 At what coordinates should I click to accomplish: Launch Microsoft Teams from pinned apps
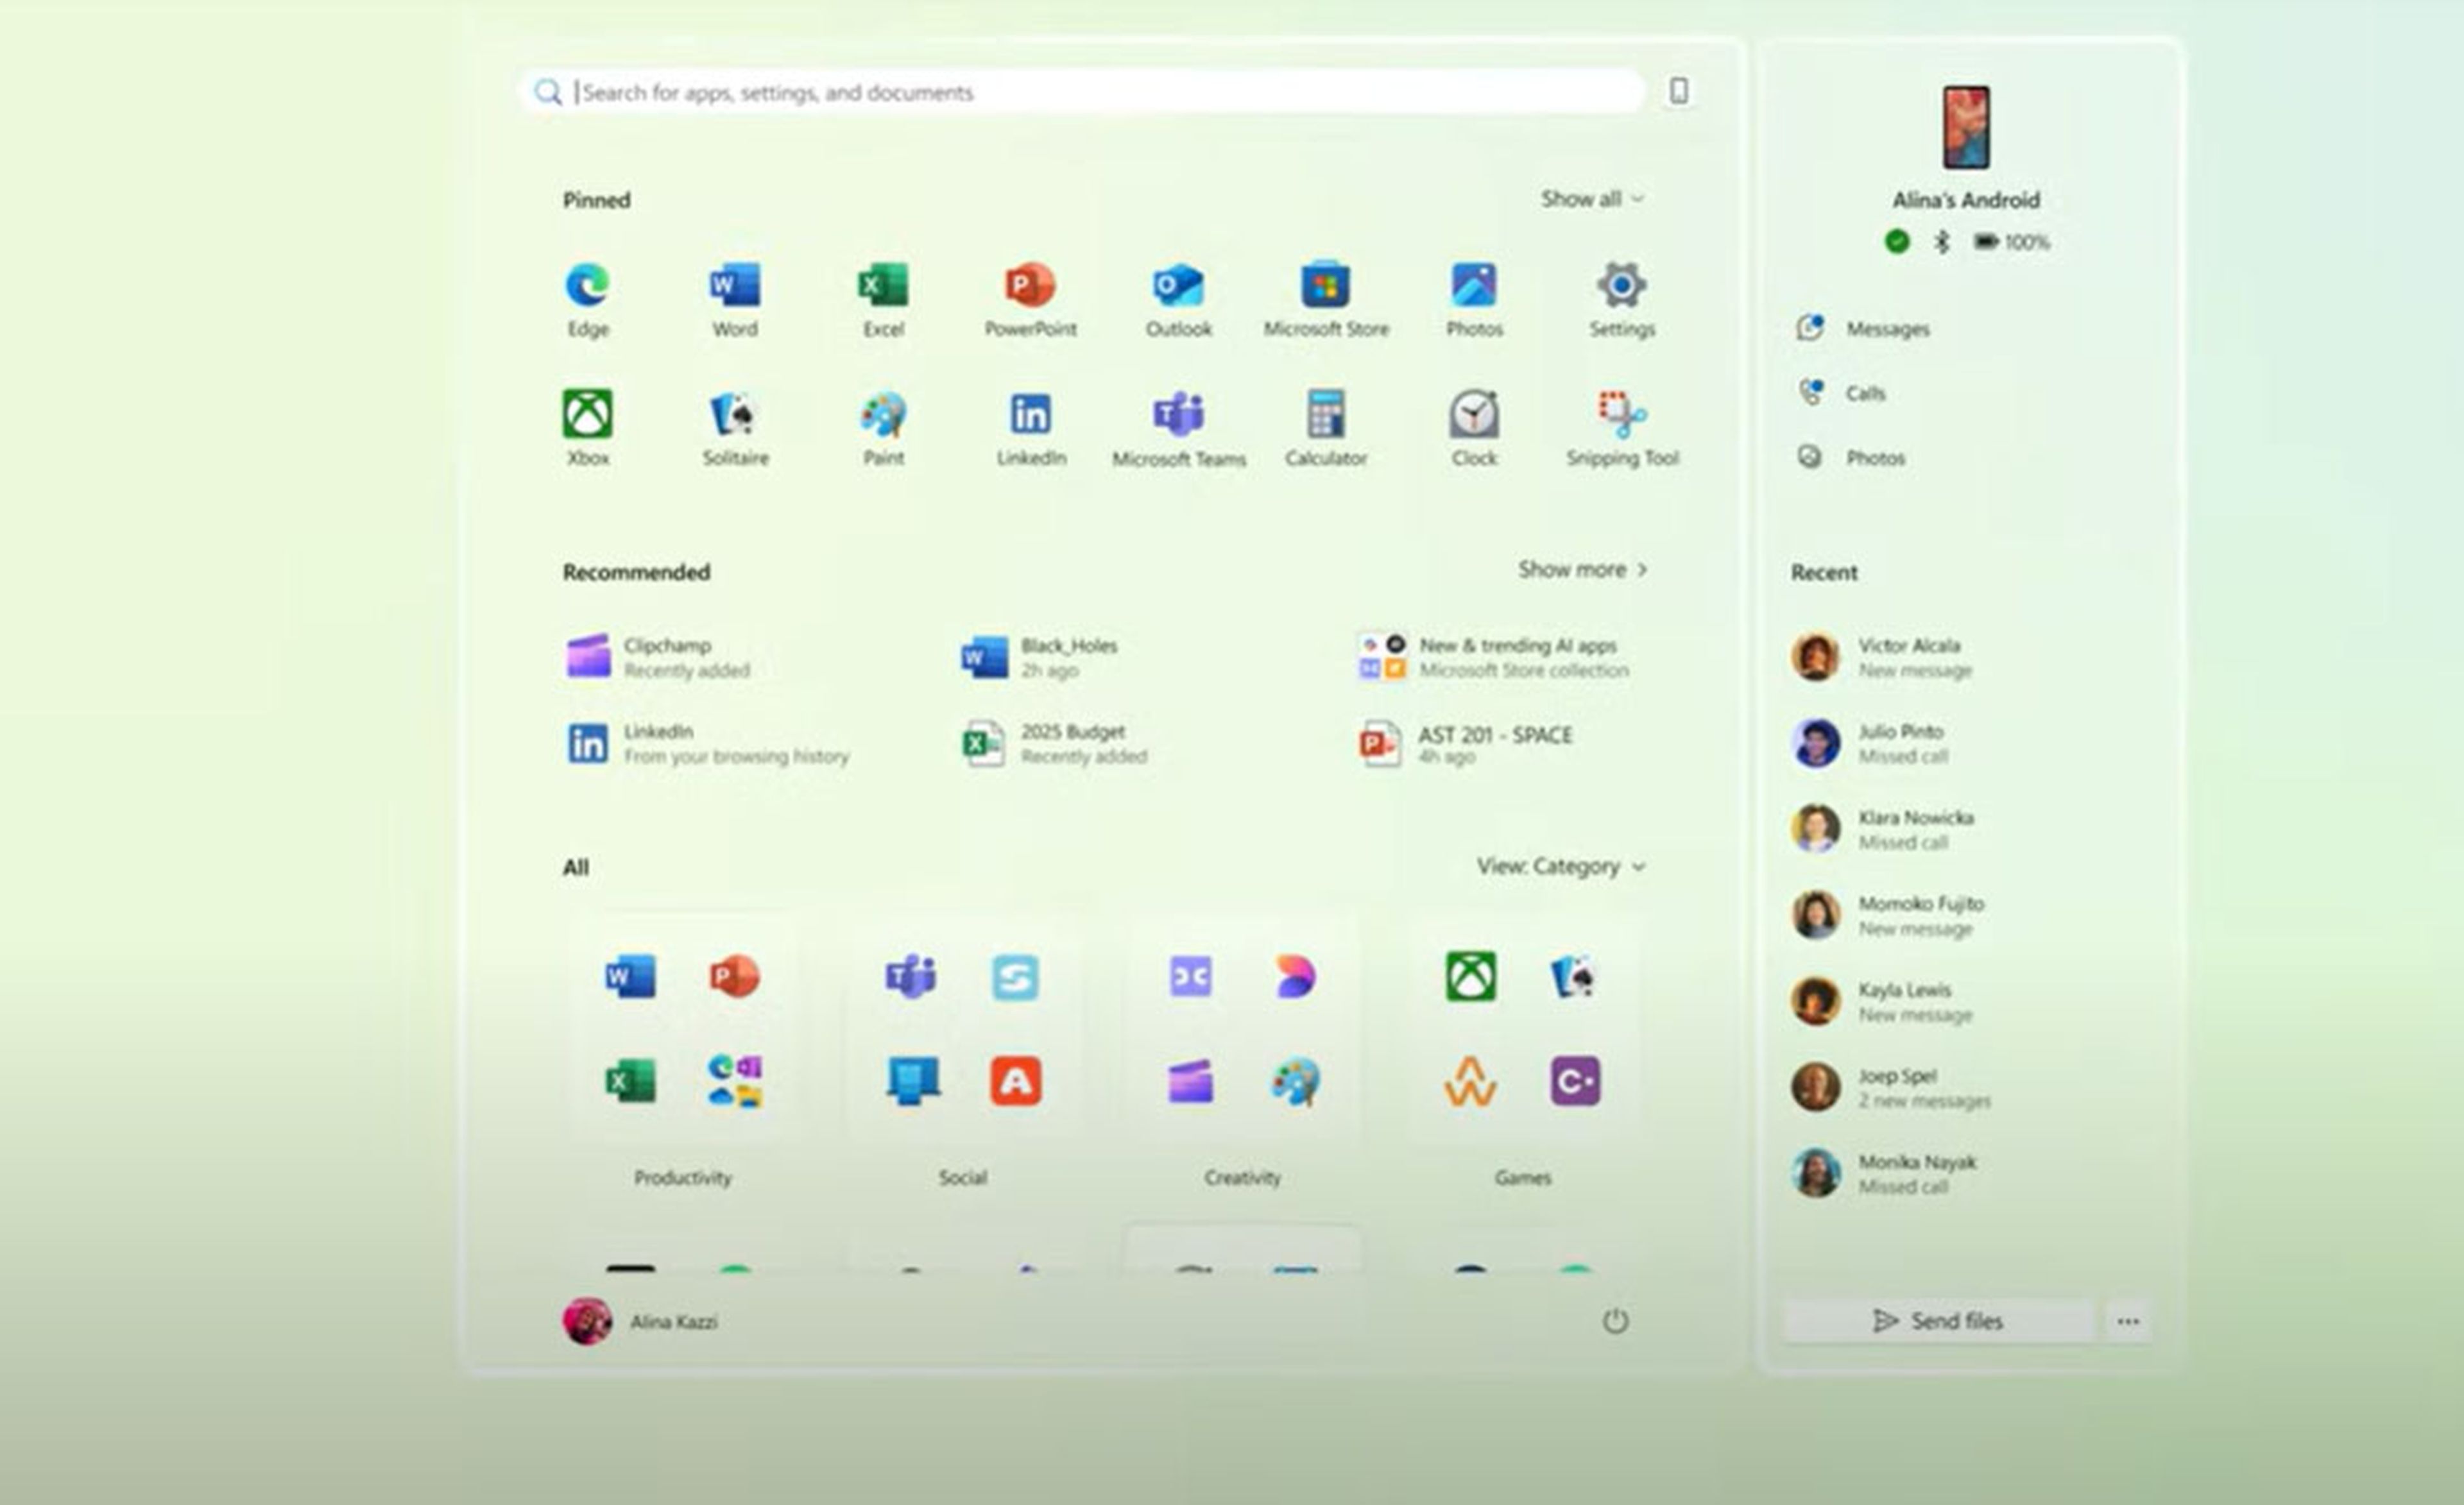point(1178,428)
